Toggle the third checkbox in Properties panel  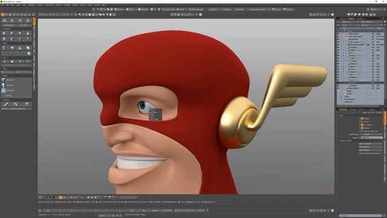(362, 125)
